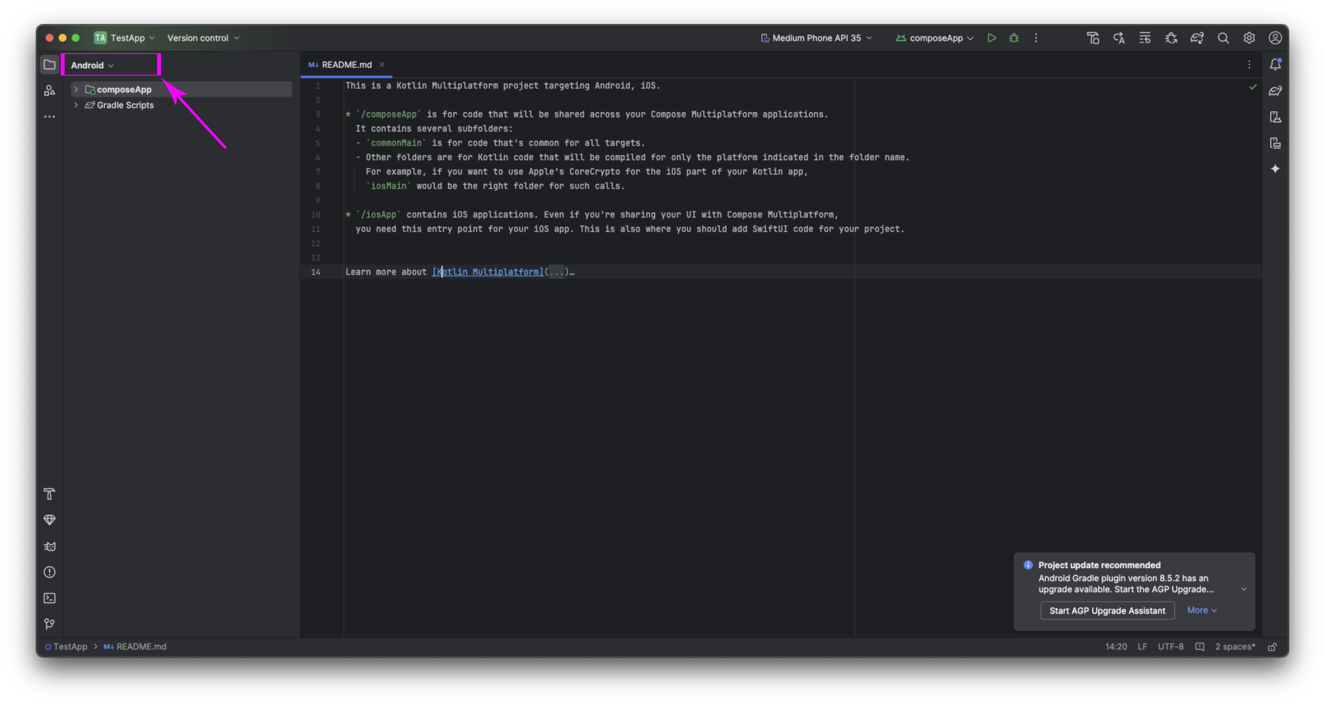Open the Gradle tool window on right sidebar
This screenshot has width=1325, height=705.
[x=1274, y=91]
